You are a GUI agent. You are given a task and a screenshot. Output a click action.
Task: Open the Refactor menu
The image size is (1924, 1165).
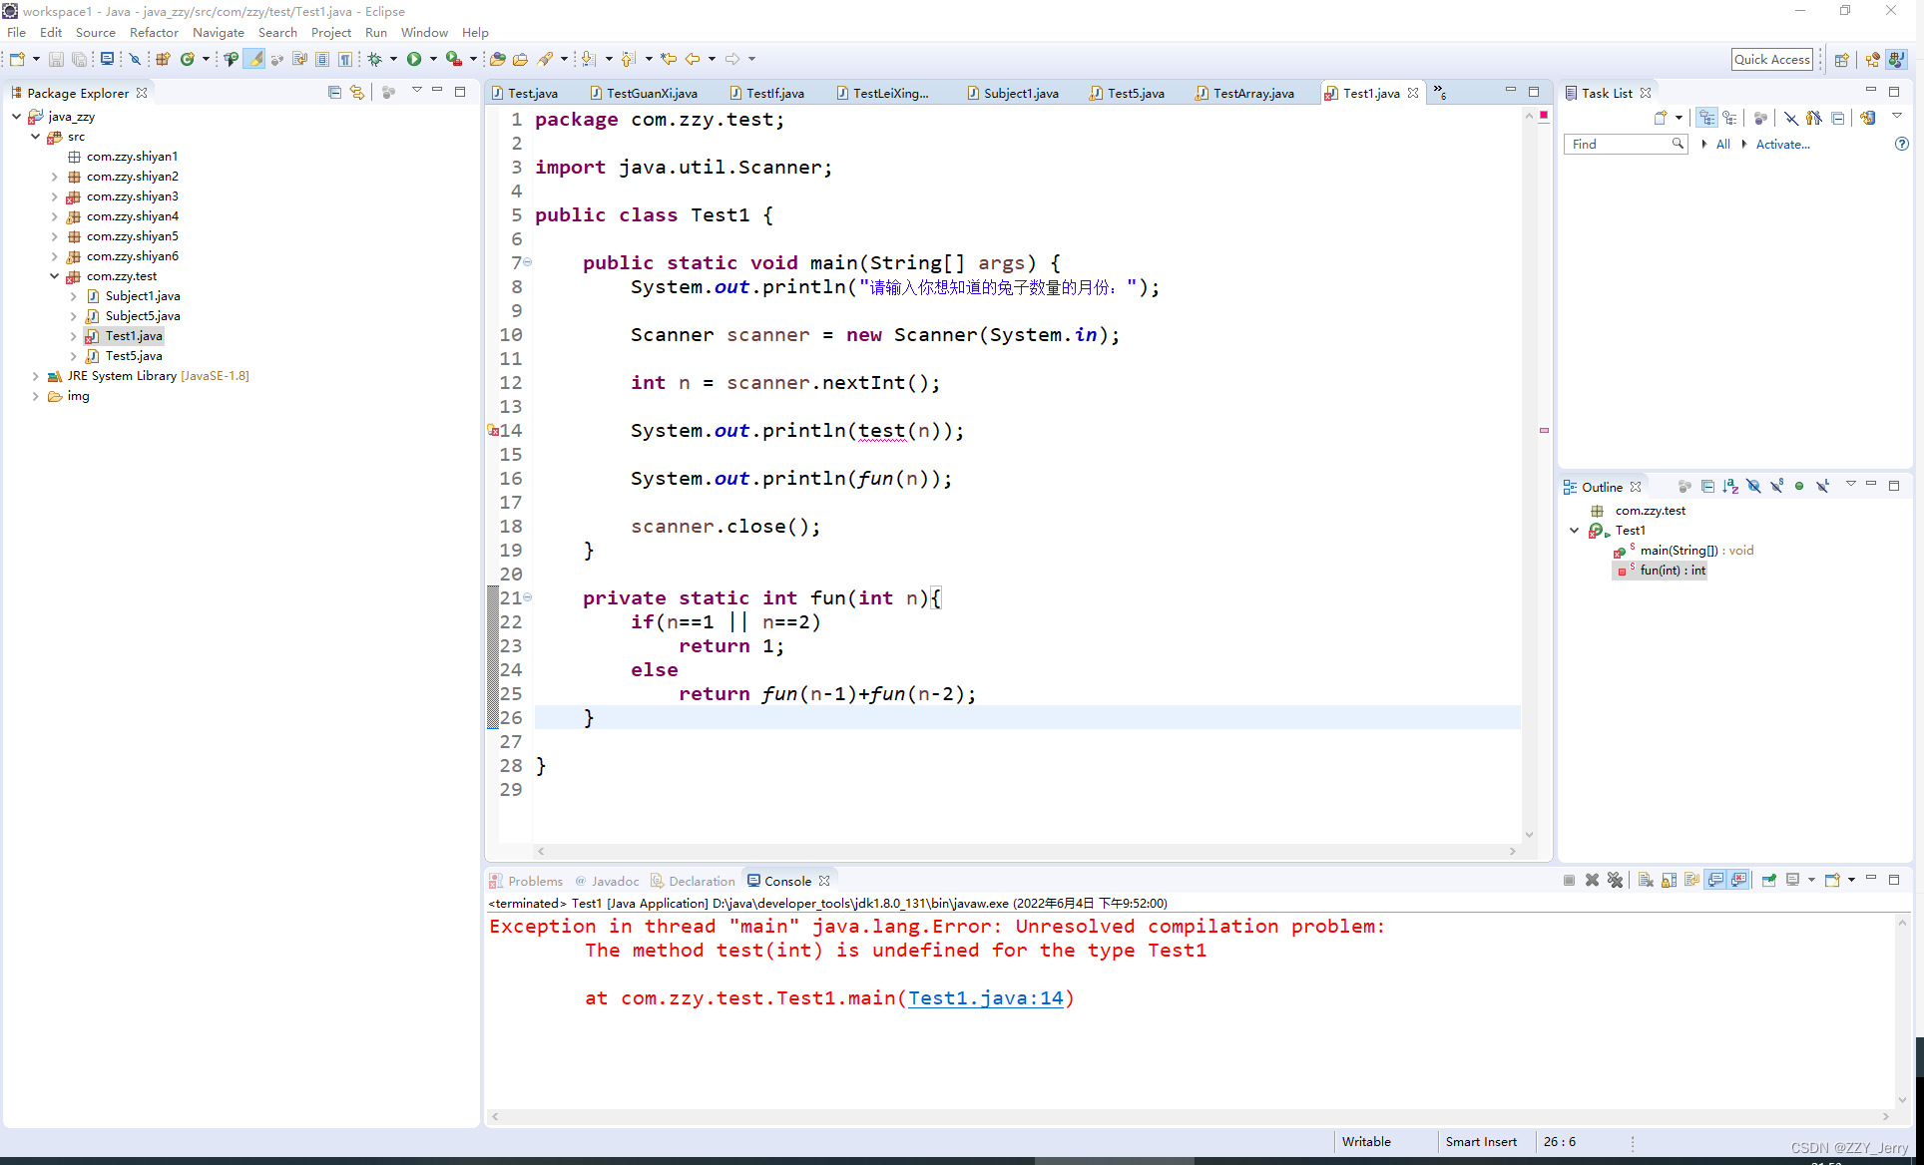(x=154, y=32)
